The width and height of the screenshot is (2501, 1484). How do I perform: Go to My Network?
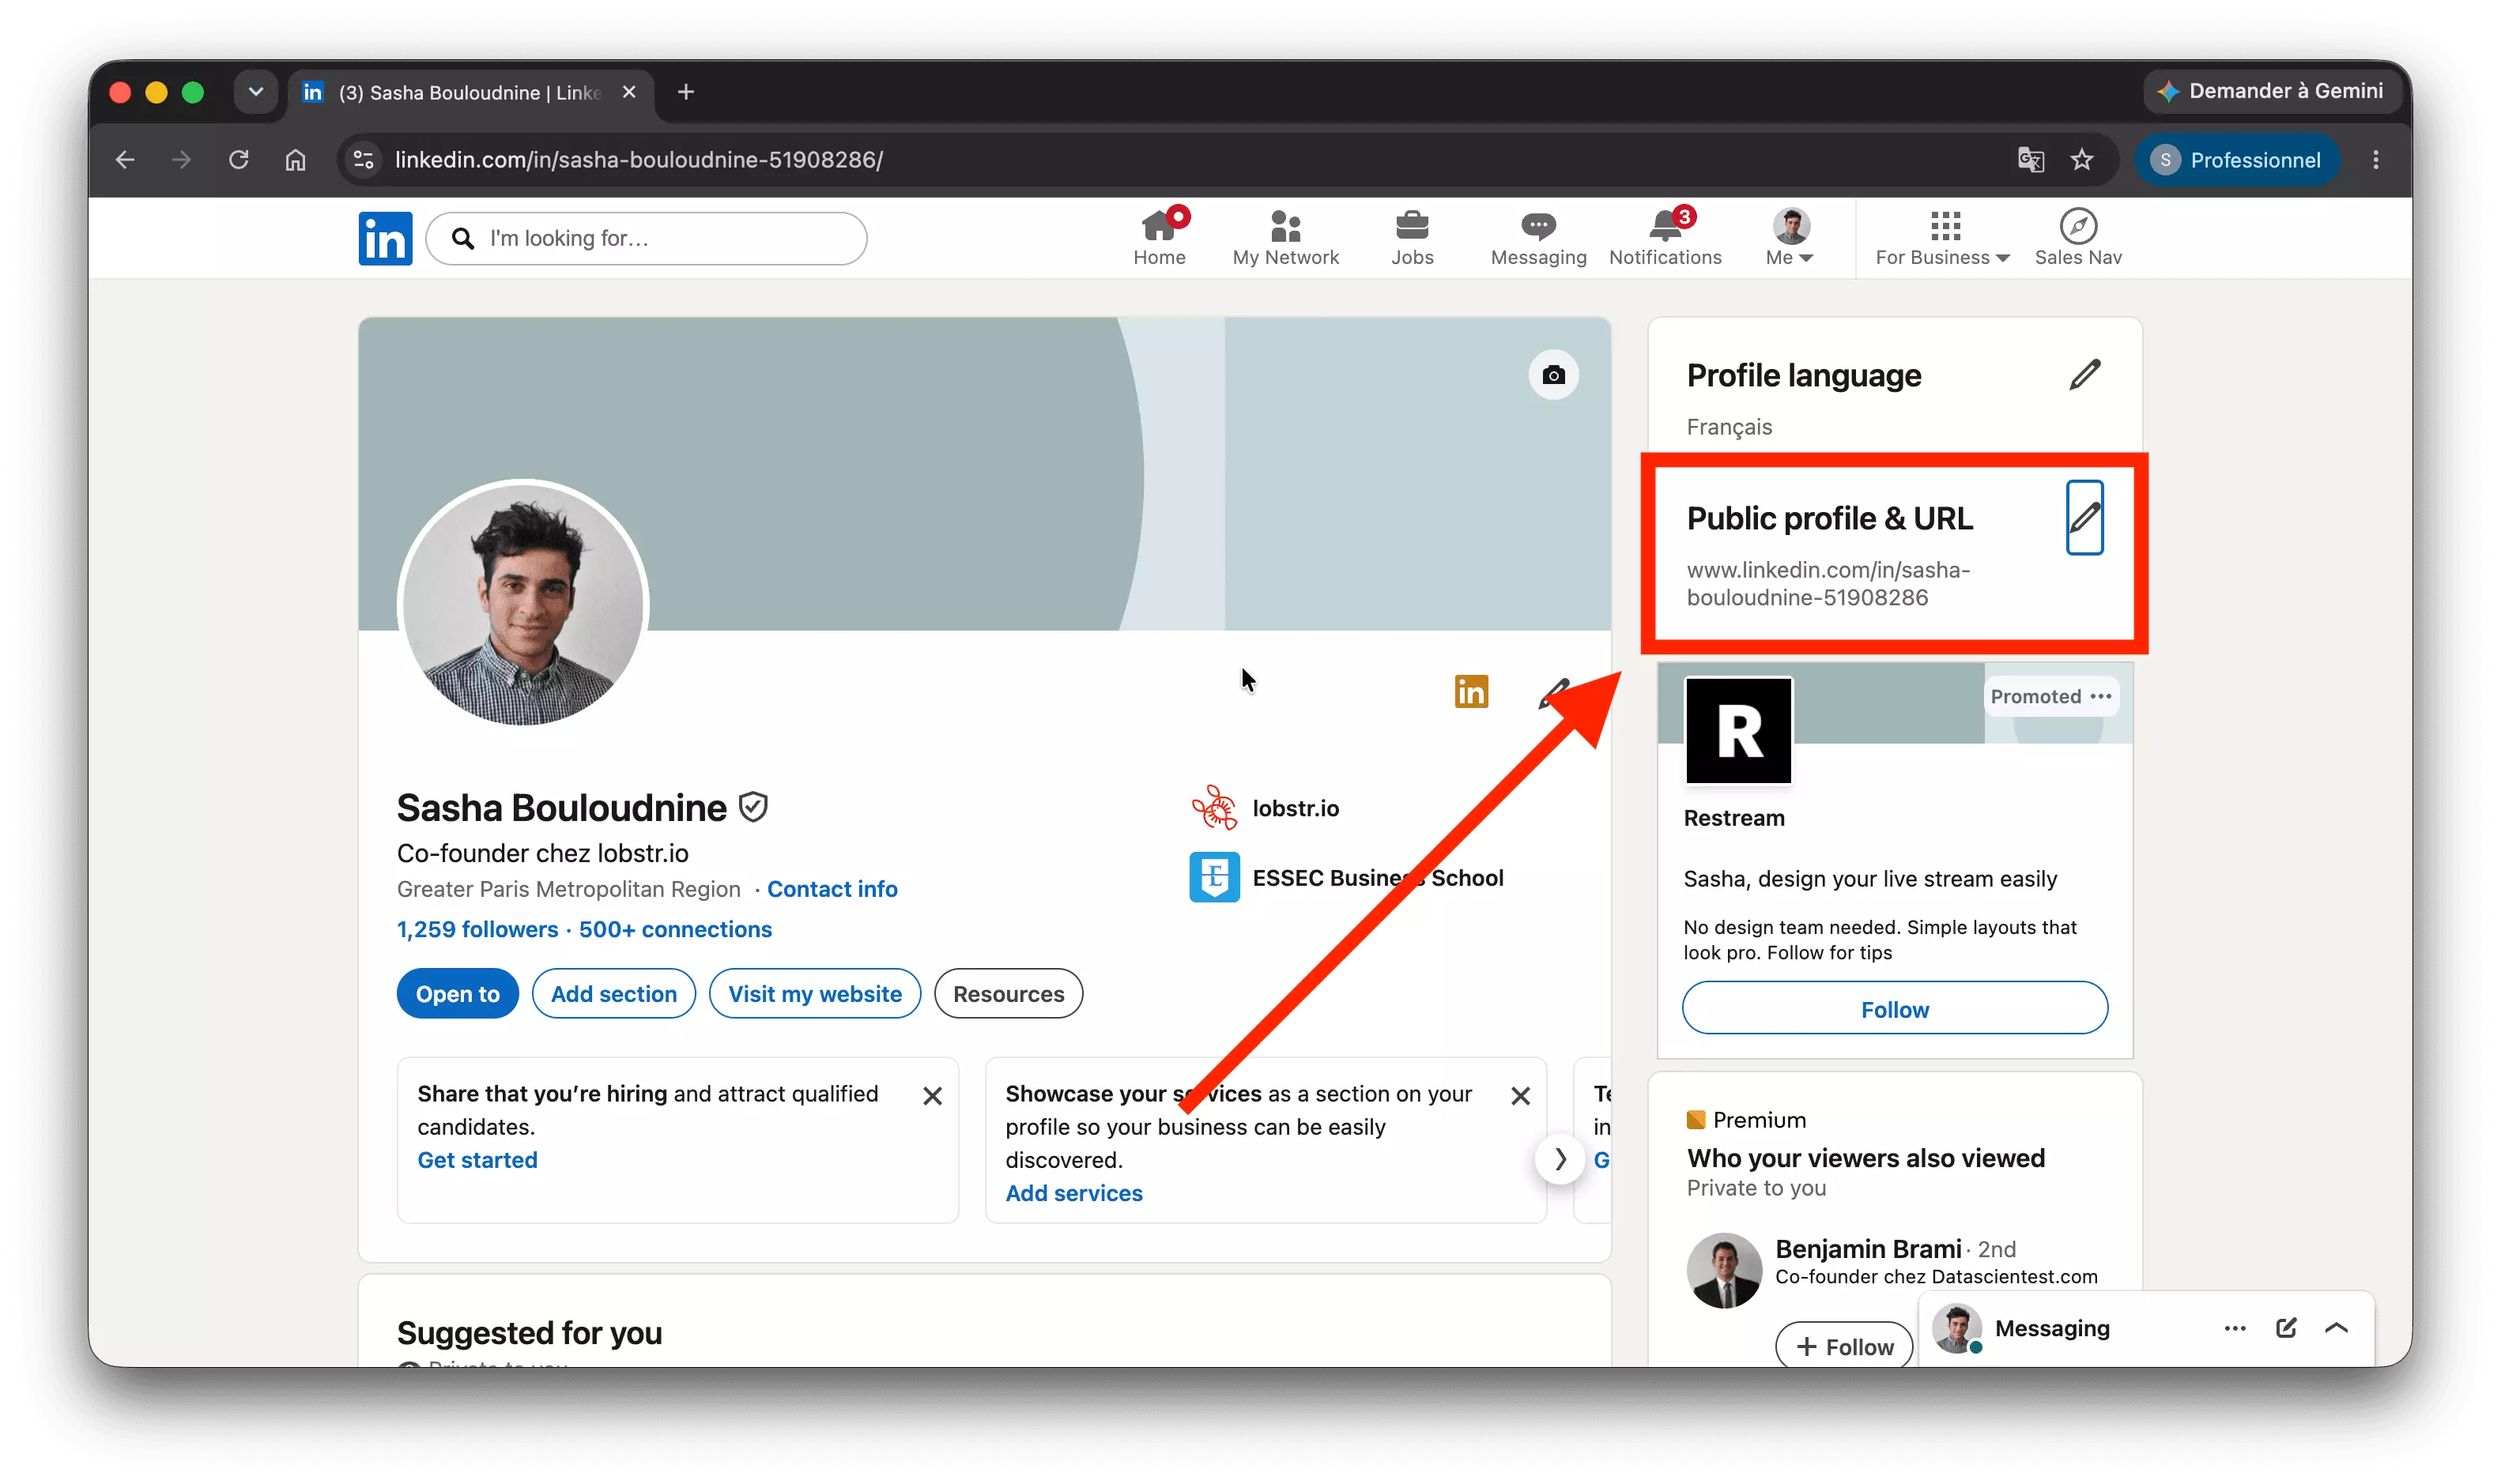(1285, 238)
